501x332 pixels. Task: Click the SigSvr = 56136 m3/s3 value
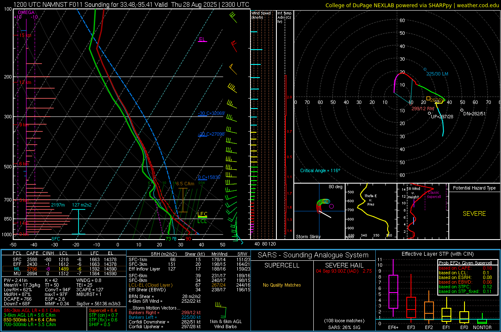click(99, 304)
